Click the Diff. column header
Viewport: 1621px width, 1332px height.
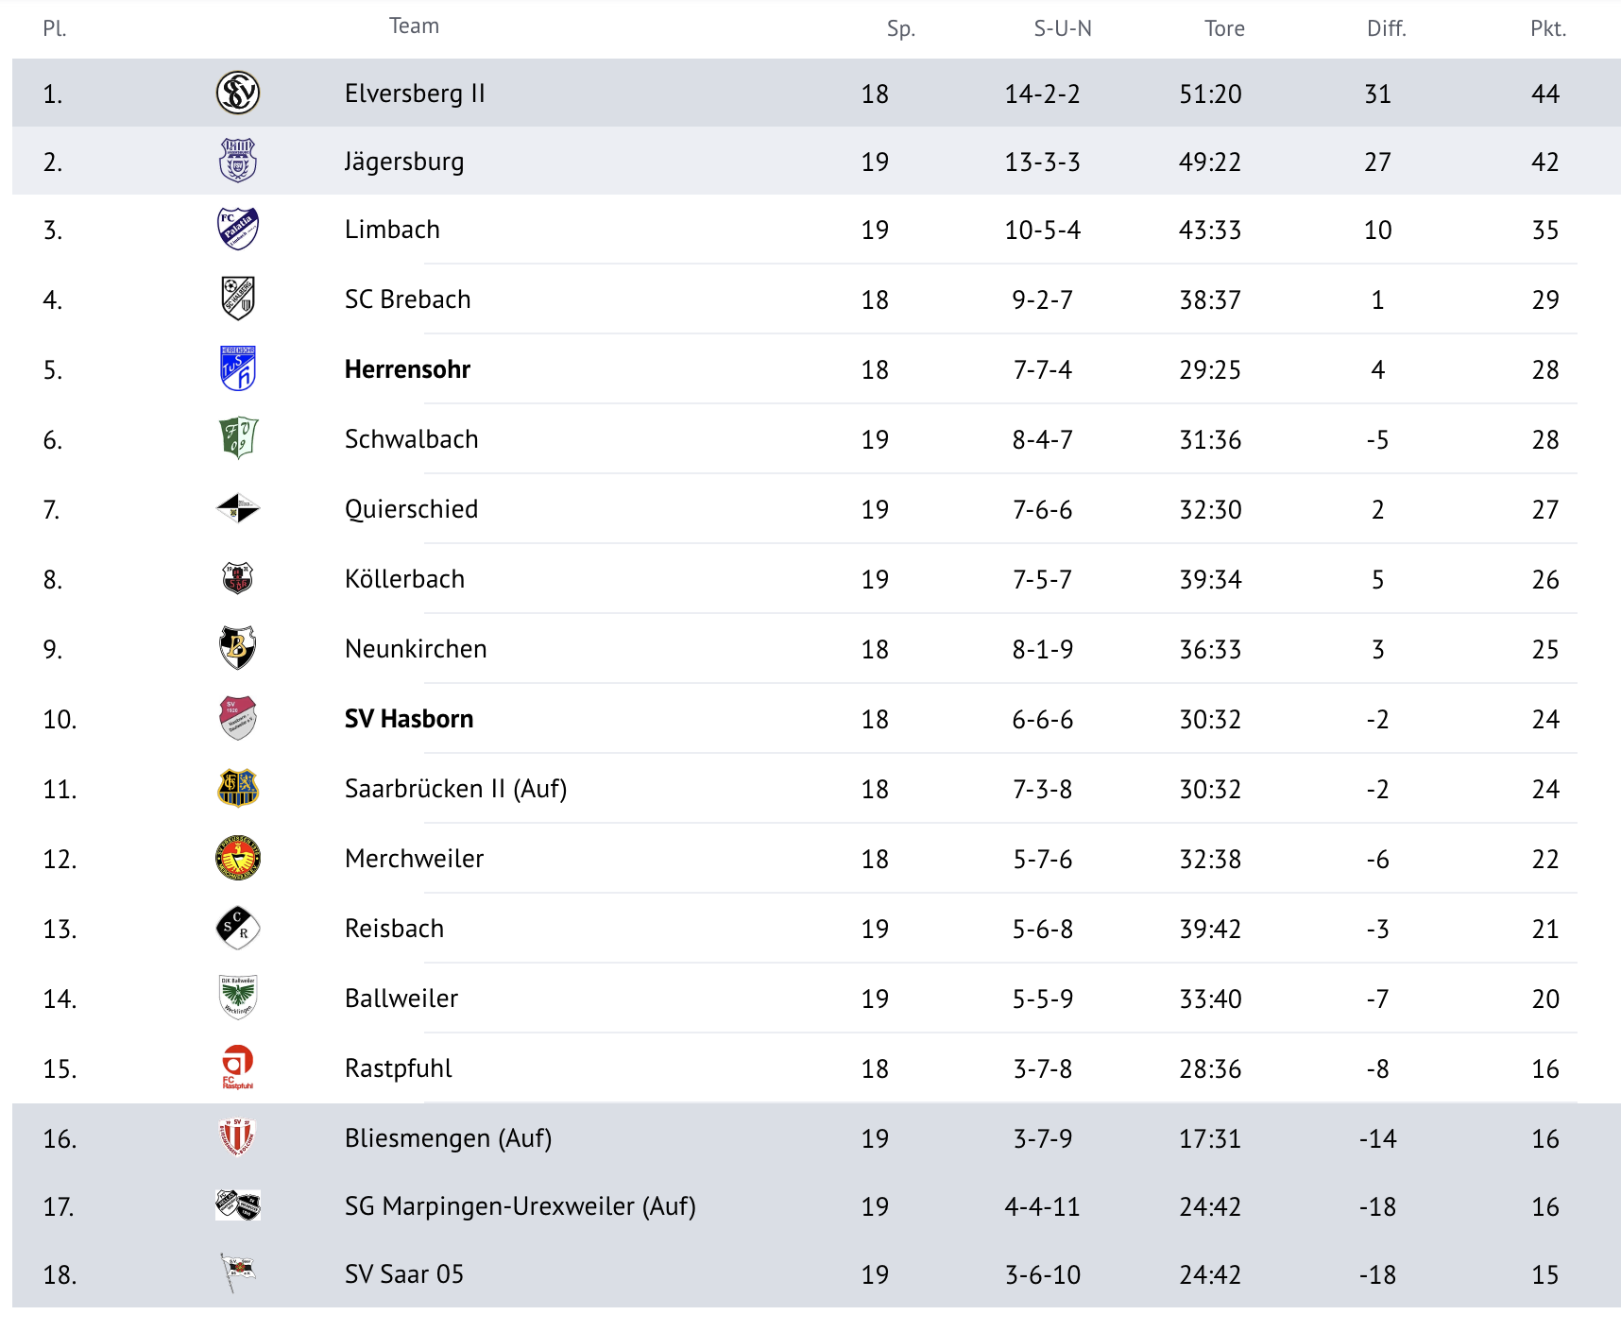pos(1386,28)
